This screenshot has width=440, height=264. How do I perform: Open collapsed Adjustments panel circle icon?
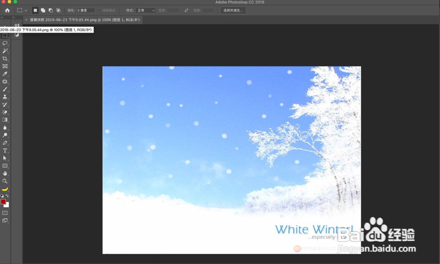pyautogui.click(x=17, y=34)
